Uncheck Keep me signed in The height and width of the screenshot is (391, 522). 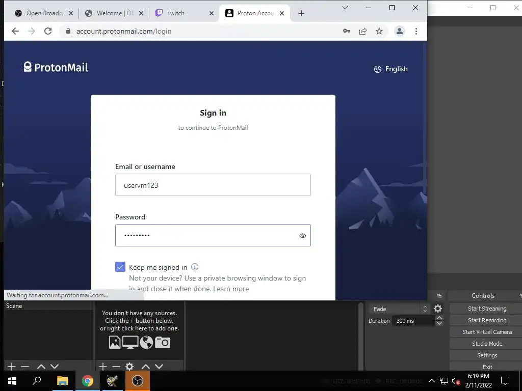click(120, 267)
